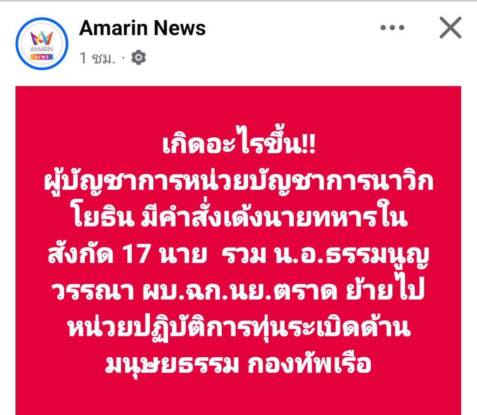Click the text 'สังกัด 17 นาย' in post
Viewport: 477px width, 415px height.
click(x=128, y=254)
